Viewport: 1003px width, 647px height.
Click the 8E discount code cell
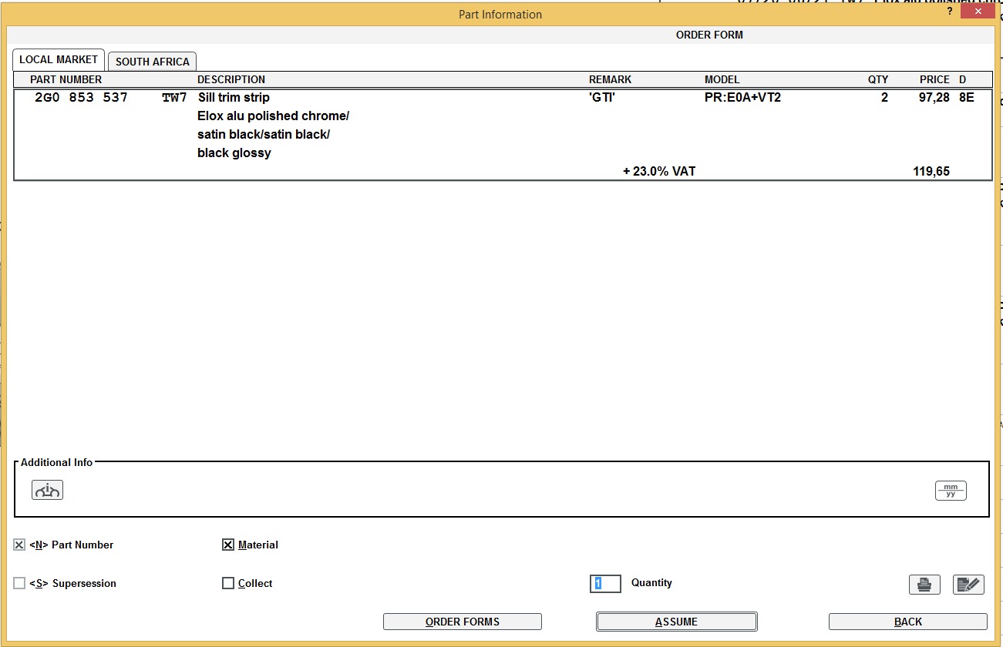pyautogui.click(x=966, y=98)
